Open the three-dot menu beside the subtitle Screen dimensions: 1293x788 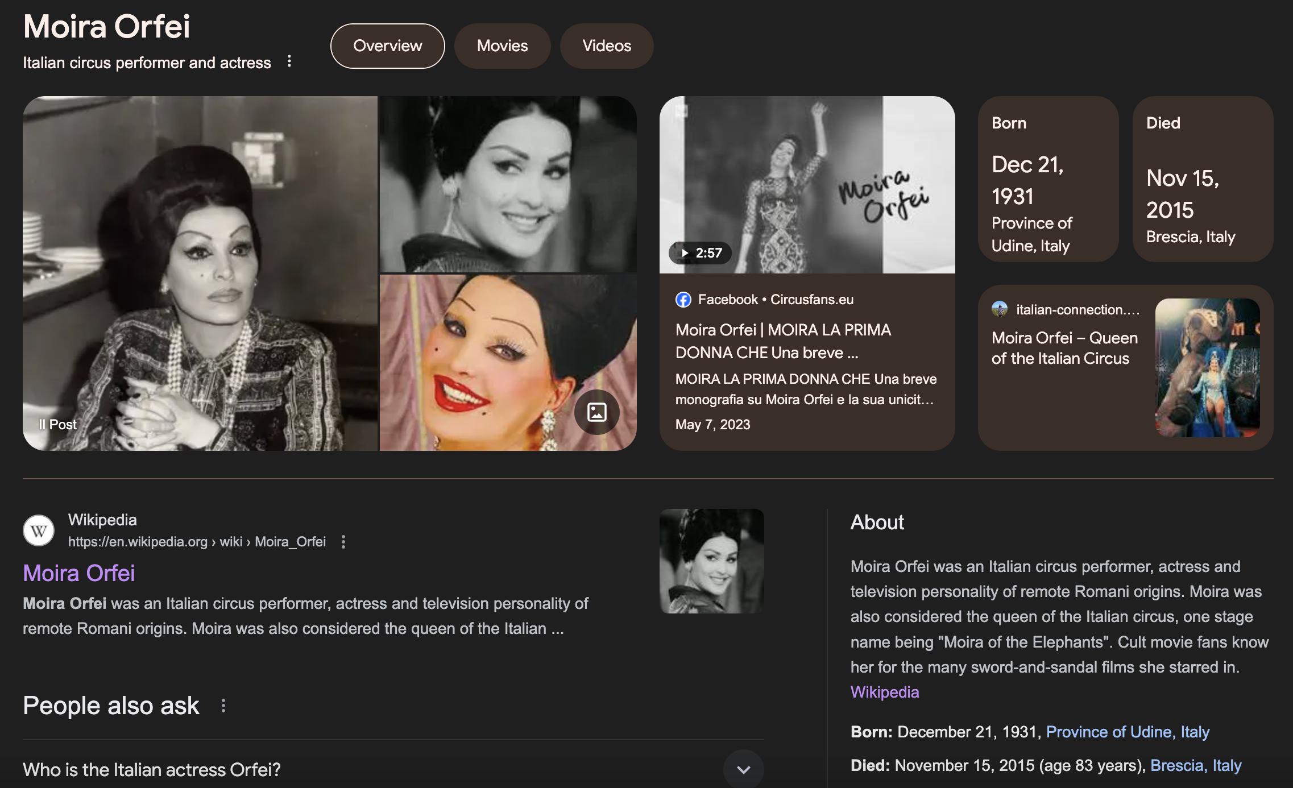pos(289,61)
